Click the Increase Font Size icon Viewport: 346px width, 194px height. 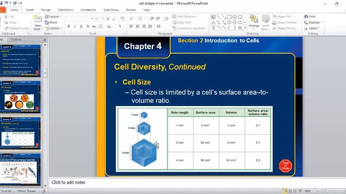tap(108, 19)
